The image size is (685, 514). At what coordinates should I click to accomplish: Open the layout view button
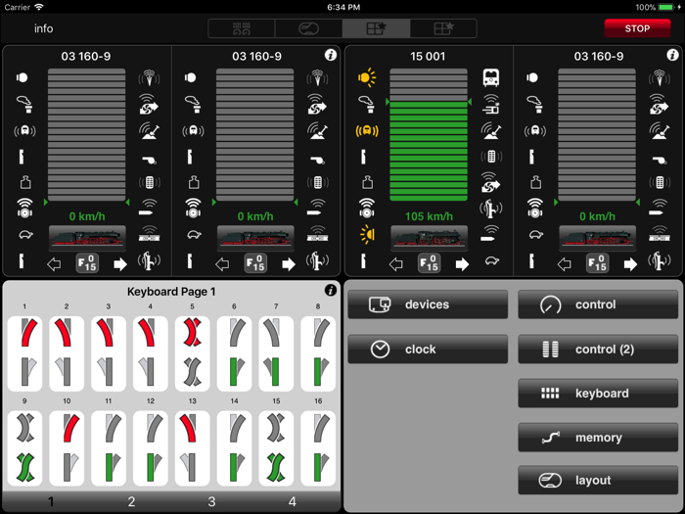point(598,481)
